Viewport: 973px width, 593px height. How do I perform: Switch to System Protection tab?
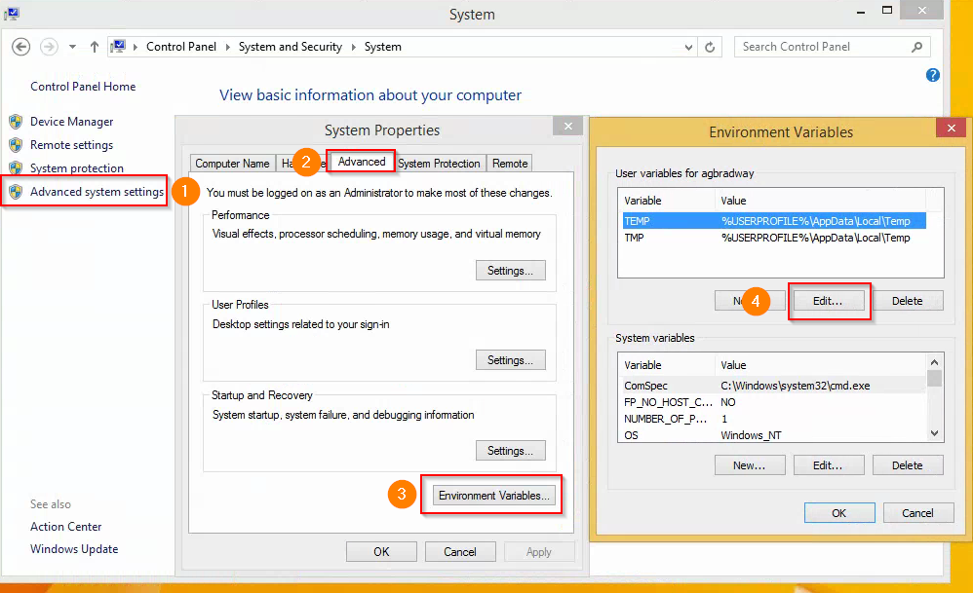tap(439, 163)
